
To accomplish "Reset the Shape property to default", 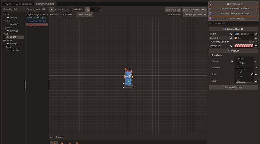I will click(x=231, y=34).
